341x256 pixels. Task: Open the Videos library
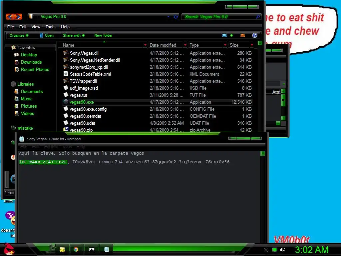[x=27, y=113]
